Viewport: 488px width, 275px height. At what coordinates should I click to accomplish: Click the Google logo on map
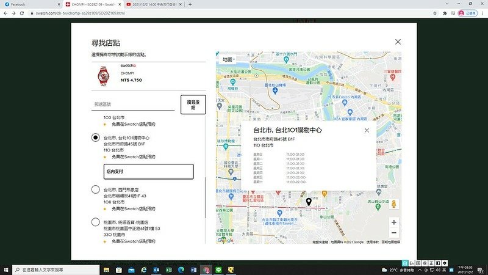pyautogui.click(x=225, y=240)
